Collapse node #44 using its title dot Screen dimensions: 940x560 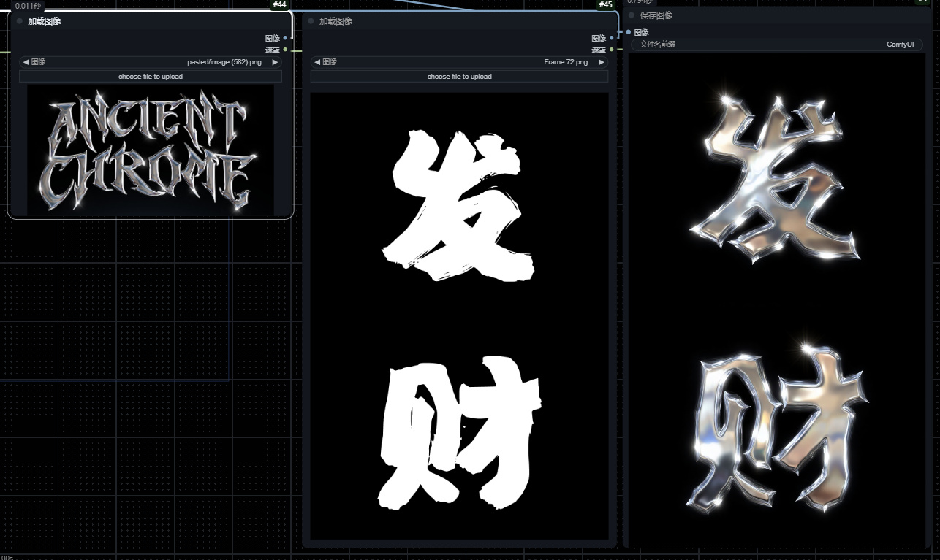click(x=20, y=21)
